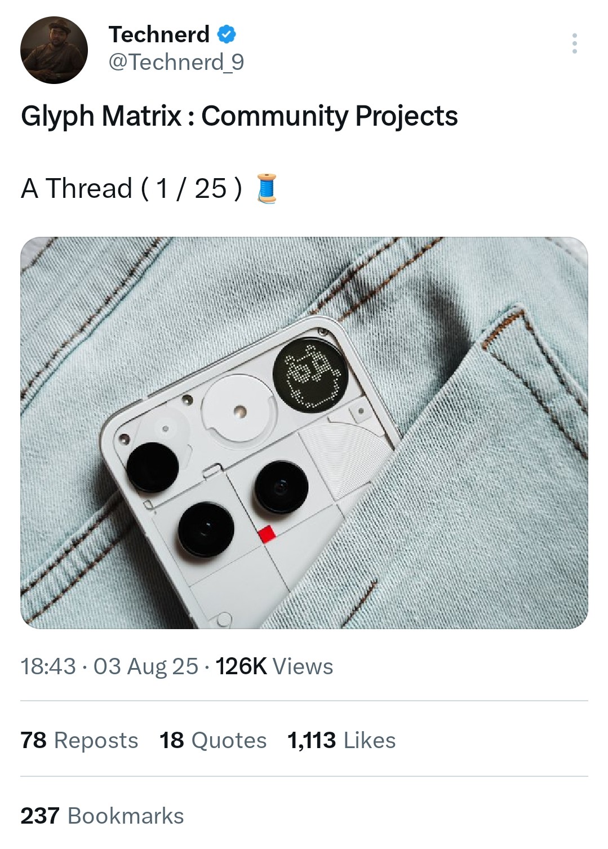The image size is (608, 849).
Task: Click the 237 Bookmarks count
Action: click(103, 816)
